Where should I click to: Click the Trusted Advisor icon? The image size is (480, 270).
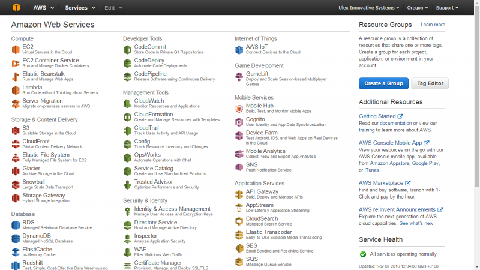pyautogui.click(x=127, y=184)
